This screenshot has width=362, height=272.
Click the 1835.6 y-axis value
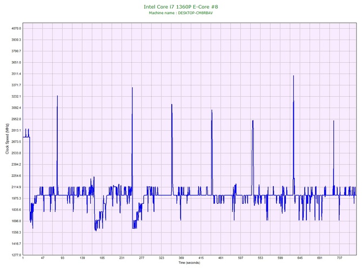point(16,210)
